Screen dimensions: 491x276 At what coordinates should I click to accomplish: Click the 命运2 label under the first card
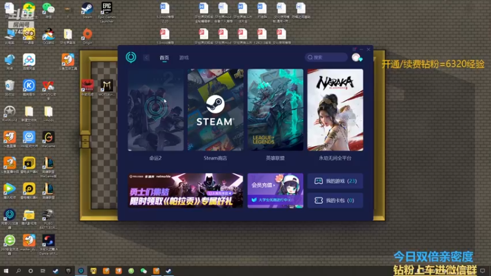tap(156, 158)
